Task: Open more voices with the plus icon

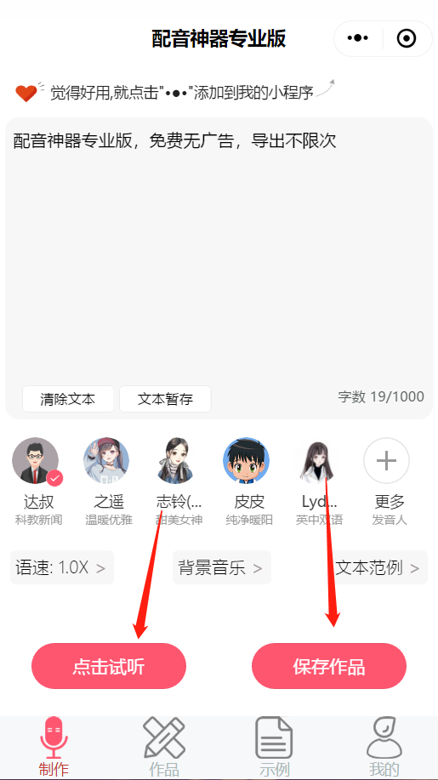Action: coord(386,461)
